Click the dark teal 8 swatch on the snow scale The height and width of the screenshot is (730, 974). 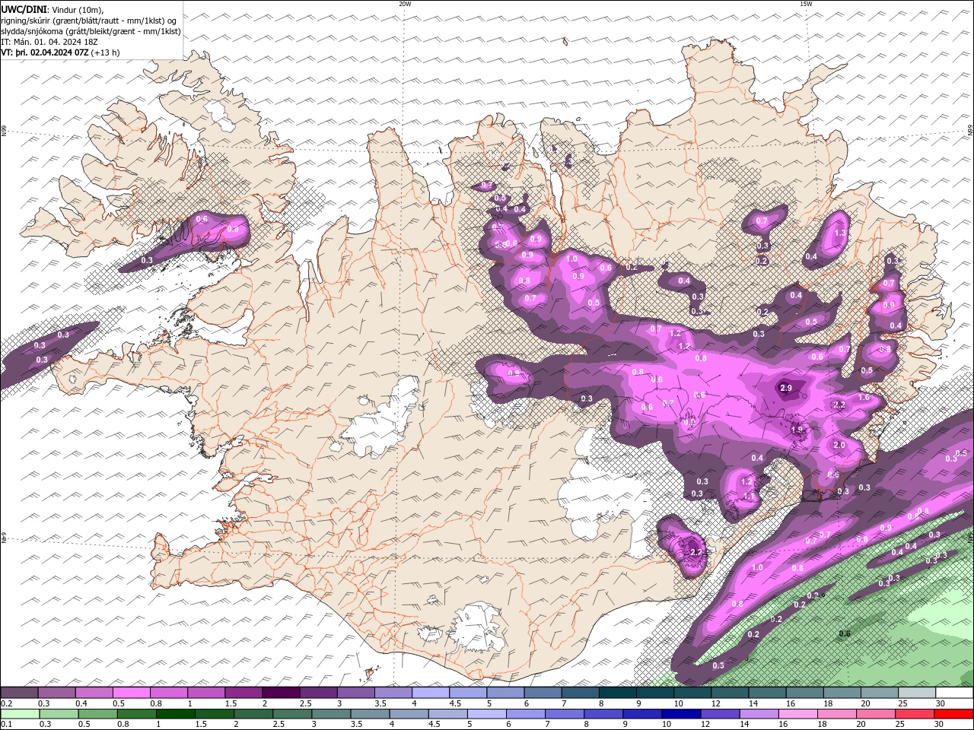(x=618, y=693)
